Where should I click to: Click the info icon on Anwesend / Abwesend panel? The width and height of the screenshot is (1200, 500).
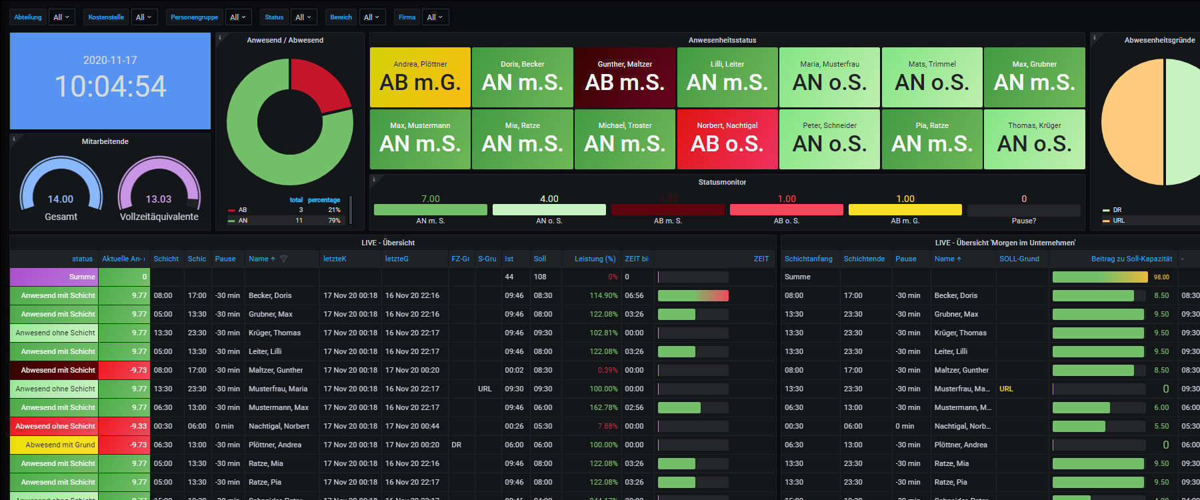(219, 37)
